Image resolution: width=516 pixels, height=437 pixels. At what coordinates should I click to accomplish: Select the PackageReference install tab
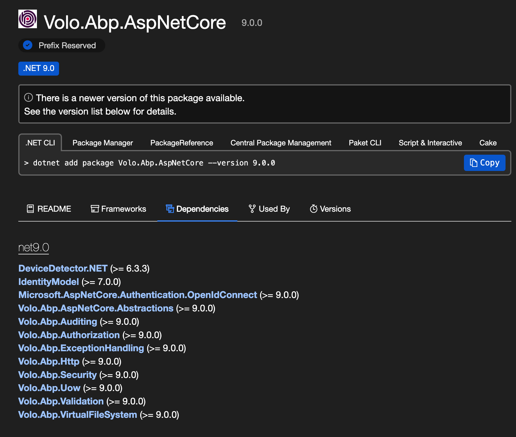pos(182,143)
